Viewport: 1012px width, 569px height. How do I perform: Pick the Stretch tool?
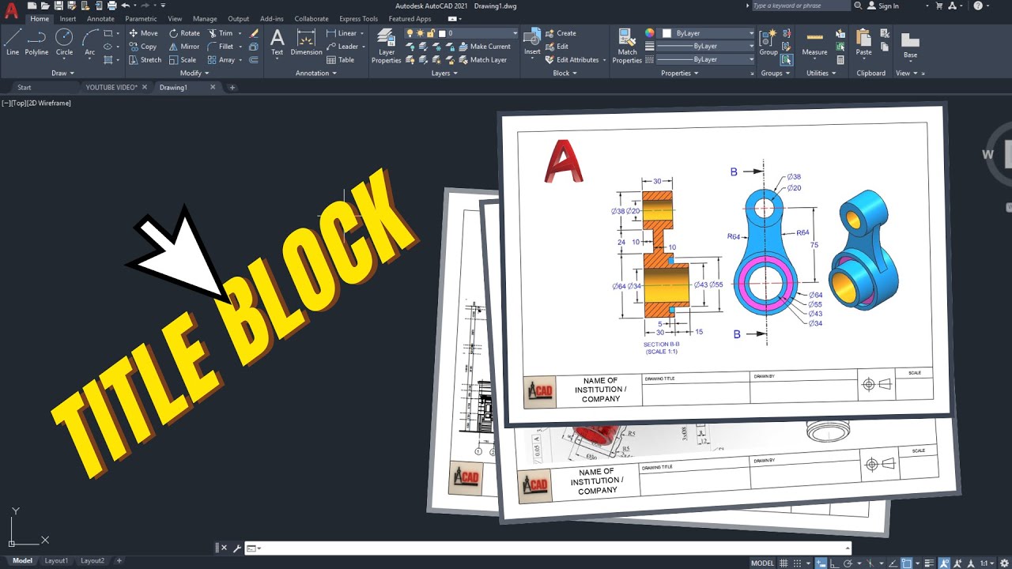(145, 60)
